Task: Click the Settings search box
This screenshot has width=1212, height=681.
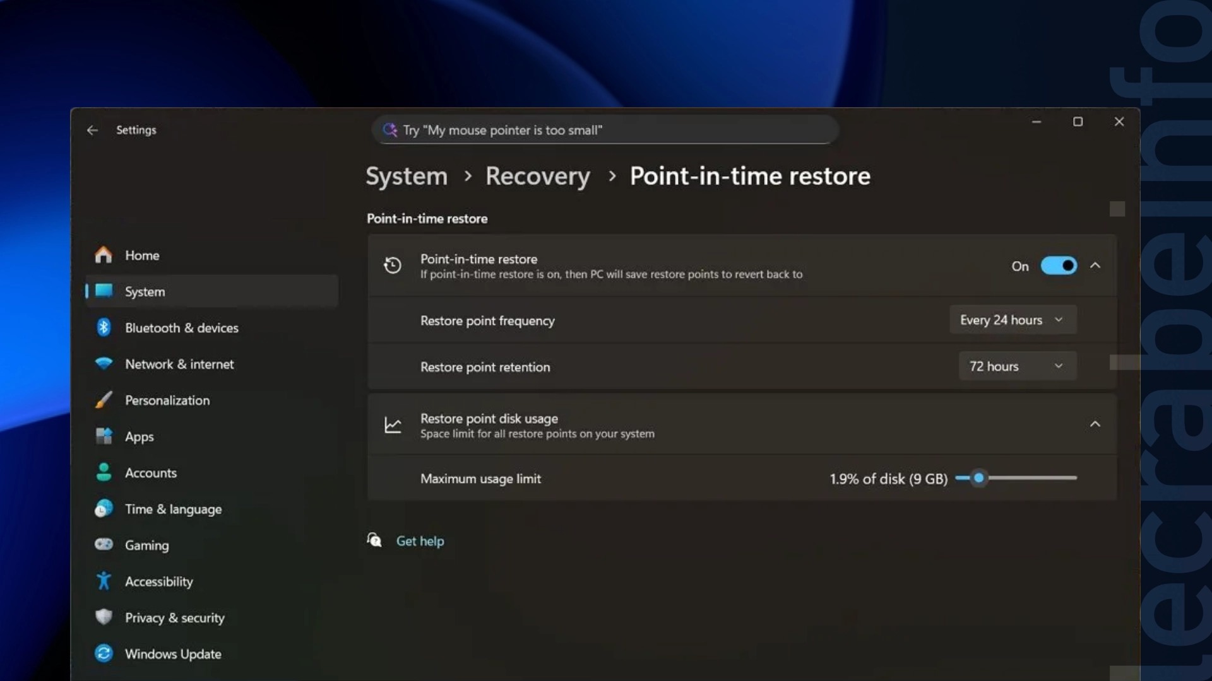Action: click(605, 130)
